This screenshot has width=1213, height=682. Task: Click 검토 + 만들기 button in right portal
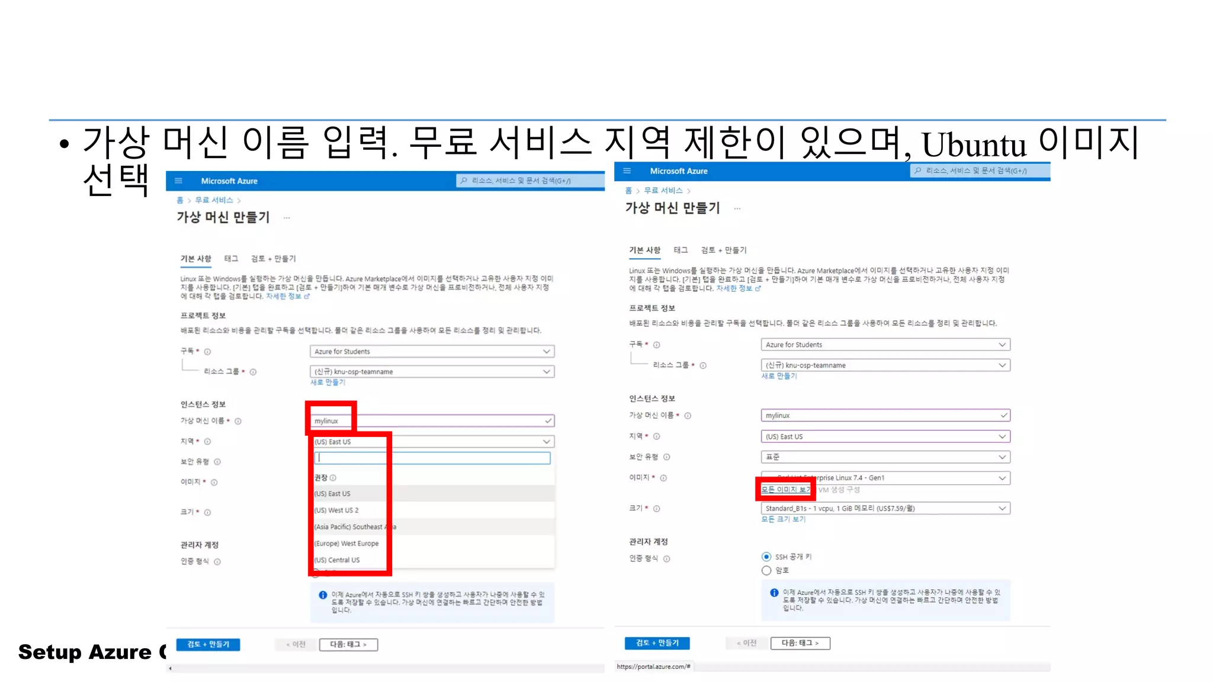pyautogui.click(x=657, y=643)
